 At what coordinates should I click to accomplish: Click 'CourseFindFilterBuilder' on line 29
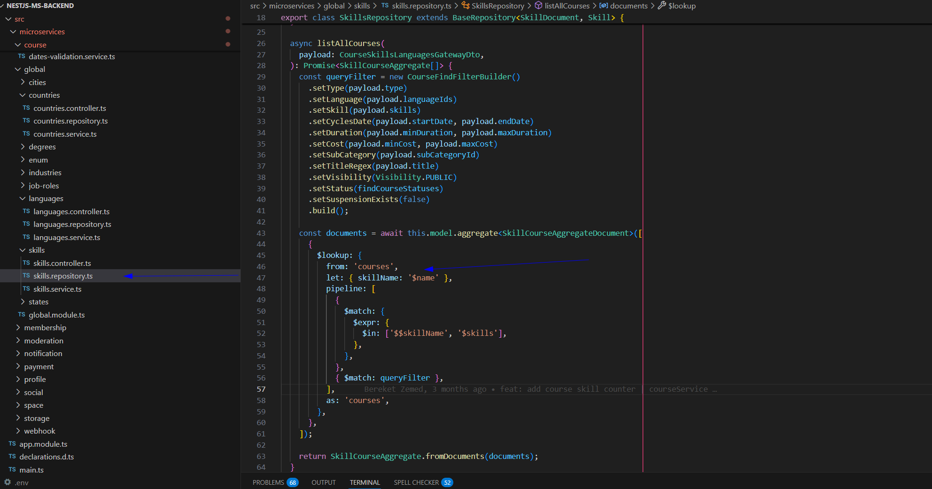pyautogui.click(x=459, y=77)
